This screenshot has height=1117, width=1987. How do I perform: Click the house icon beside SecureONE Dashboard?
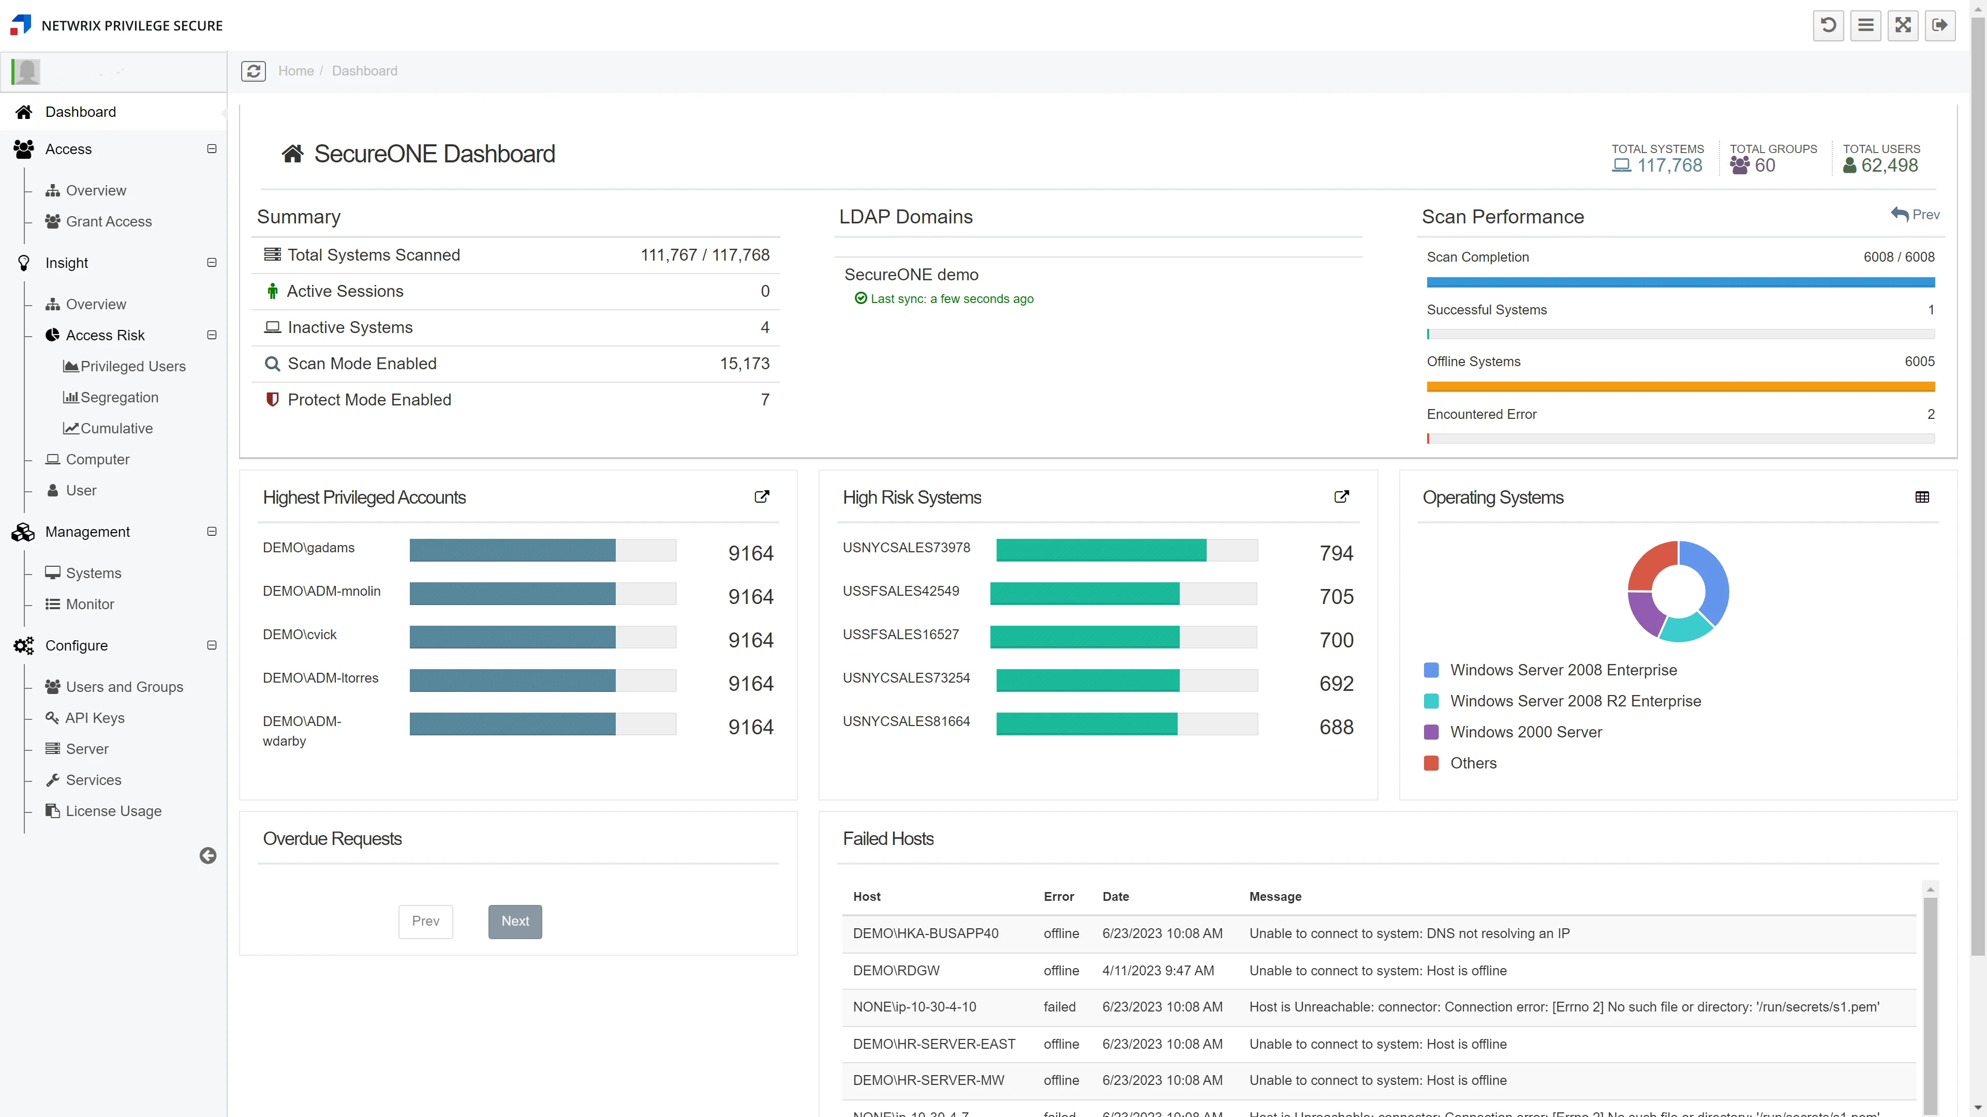tap(292, 154)
